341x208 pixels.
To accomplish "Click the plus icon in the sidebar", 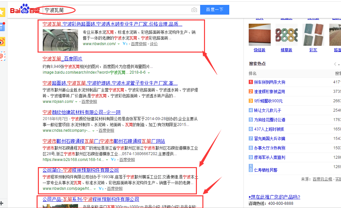I will [x=2, y=203].
